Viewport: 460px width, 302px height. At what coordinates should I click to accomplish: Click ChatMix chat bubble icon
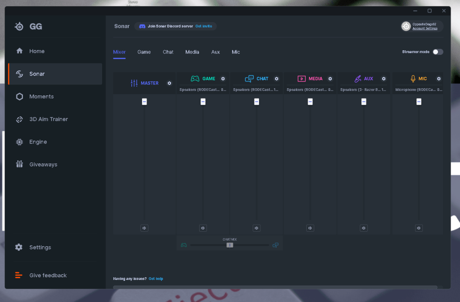pyautogui.click(x=276, y=245)
